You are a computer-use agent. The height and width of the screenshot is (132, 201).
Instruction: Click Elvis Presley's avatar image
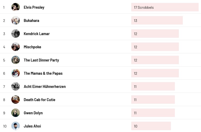click(x=16, y=7)
